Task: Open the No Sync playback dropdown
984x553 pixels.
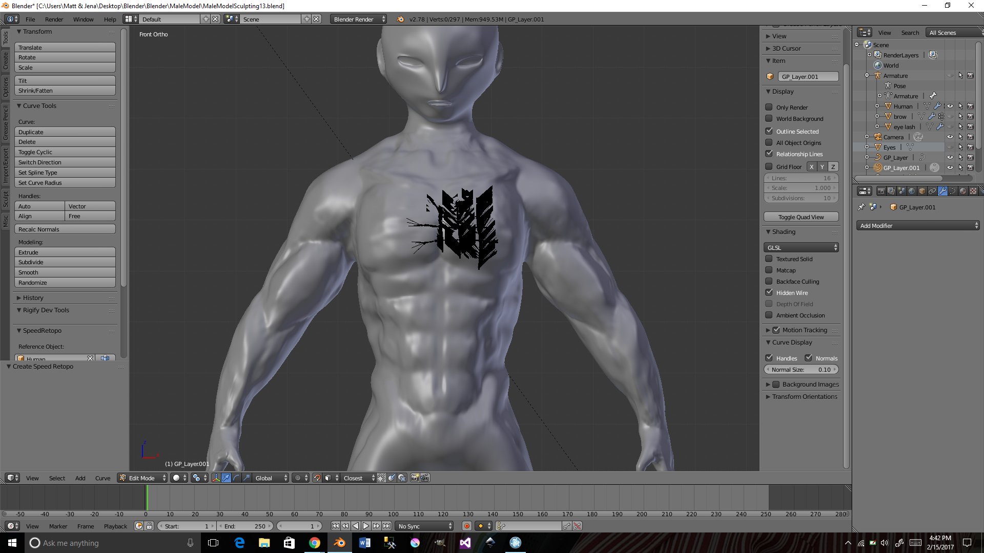Action: coord(424,526)
